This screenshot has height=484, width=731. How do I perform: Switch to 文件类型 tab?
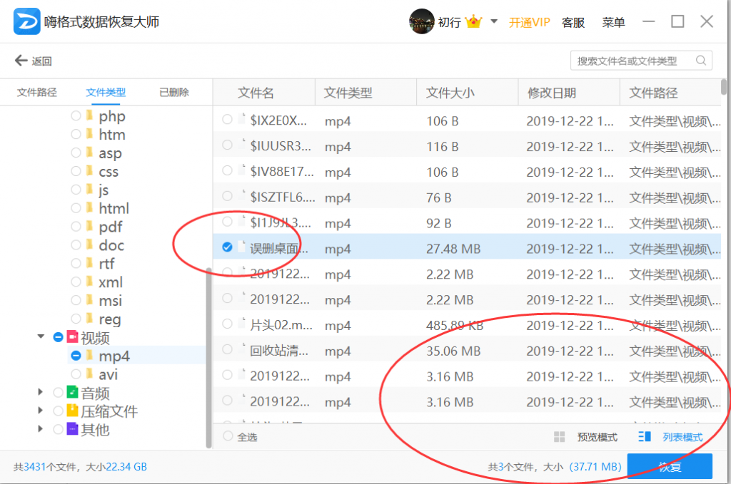106,92
